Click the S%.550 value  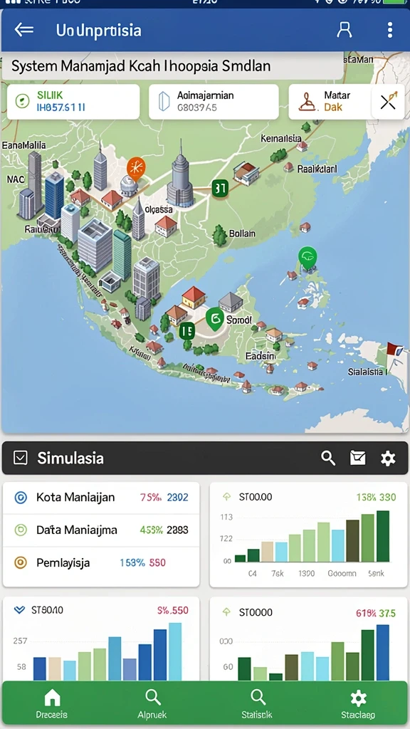[x=172, y=610]
